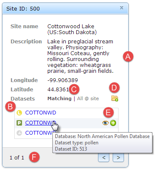
Task: Click the add-all-datasets folder icon
Action: click(115, 98)
